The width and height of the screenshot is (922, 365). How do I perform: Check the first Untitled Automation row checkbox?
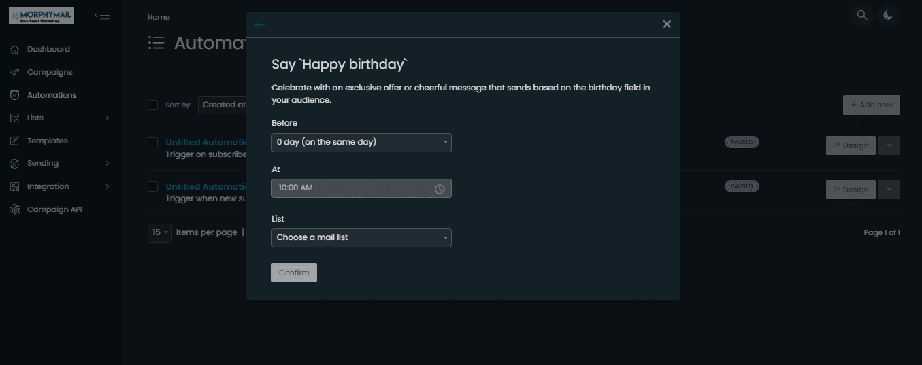coord(153,142)
